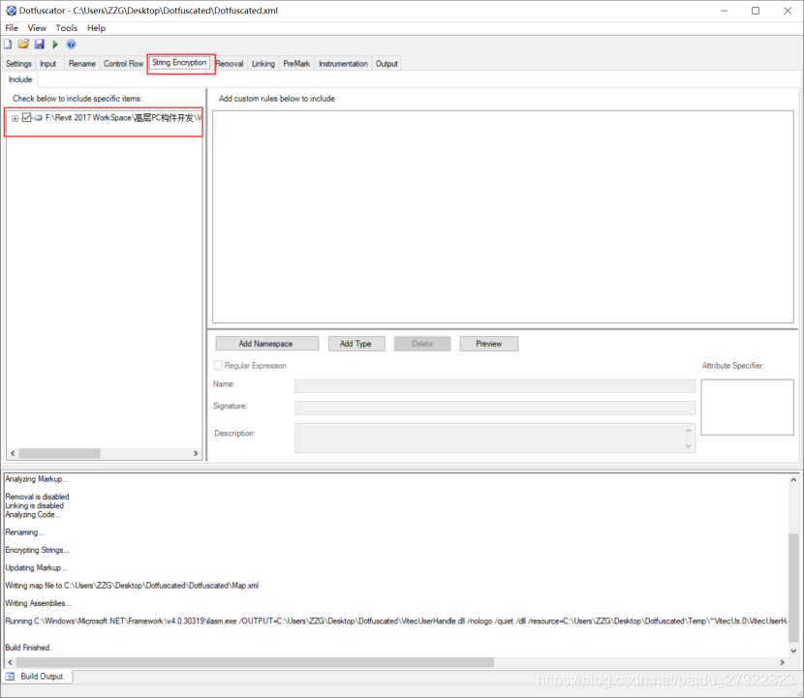Switch to the Settings tab
The width and height of the screenshot is (804, 698).
tap(18, 64)
